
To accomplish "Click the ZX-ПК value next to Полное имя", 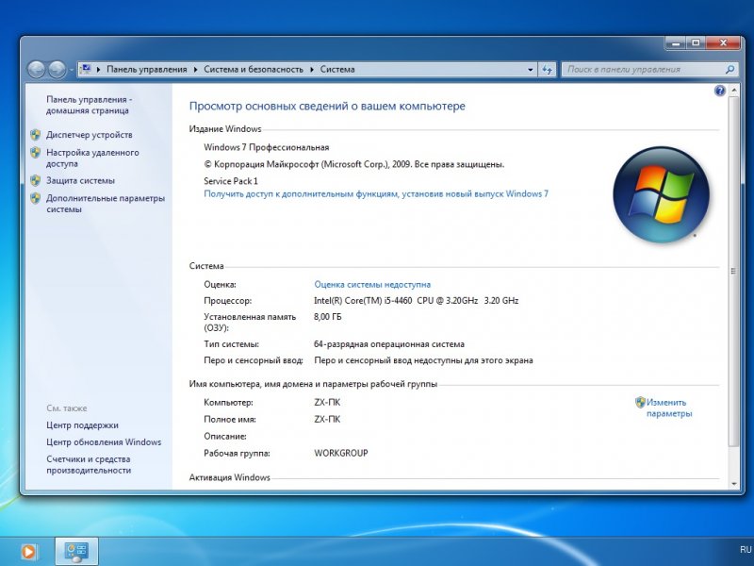I will coord(327,419).
